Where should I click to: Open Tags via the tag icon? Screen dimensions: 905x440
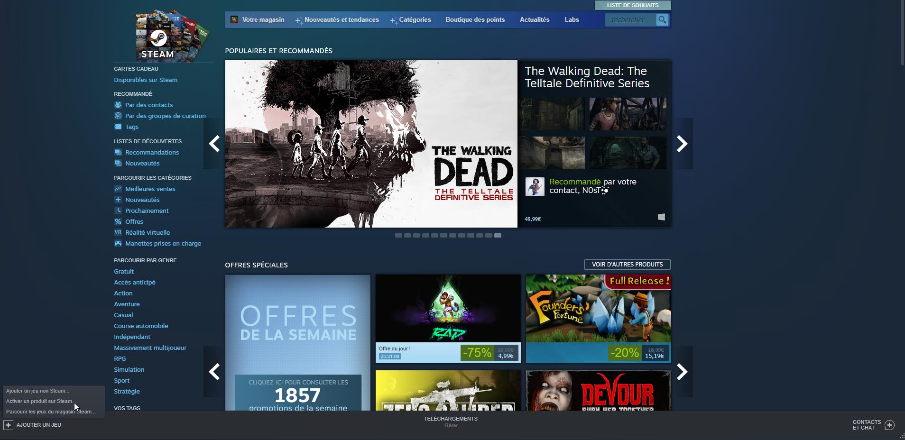pos(118,127)
